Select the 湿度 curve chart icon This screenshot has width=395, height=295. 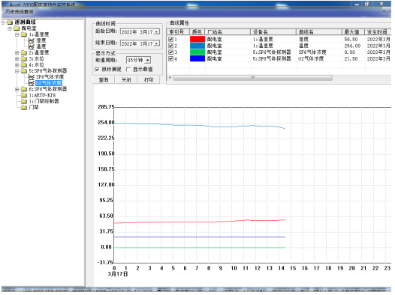[x=32, y=40]
